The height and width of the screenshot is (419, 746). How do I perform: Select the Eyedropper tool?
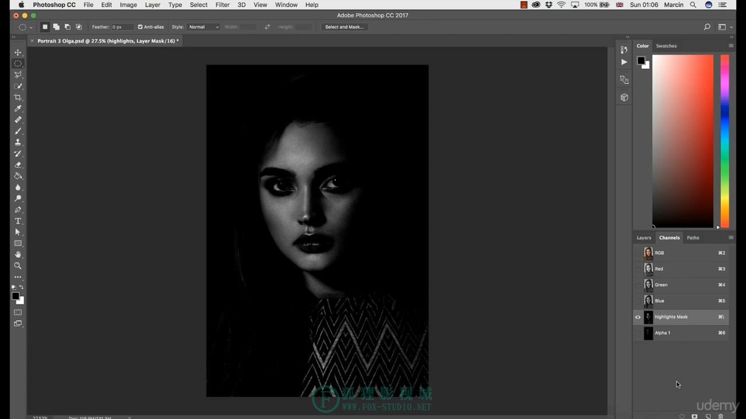pos(18,109)
